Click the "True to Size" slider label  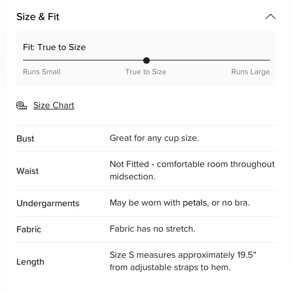146,72
